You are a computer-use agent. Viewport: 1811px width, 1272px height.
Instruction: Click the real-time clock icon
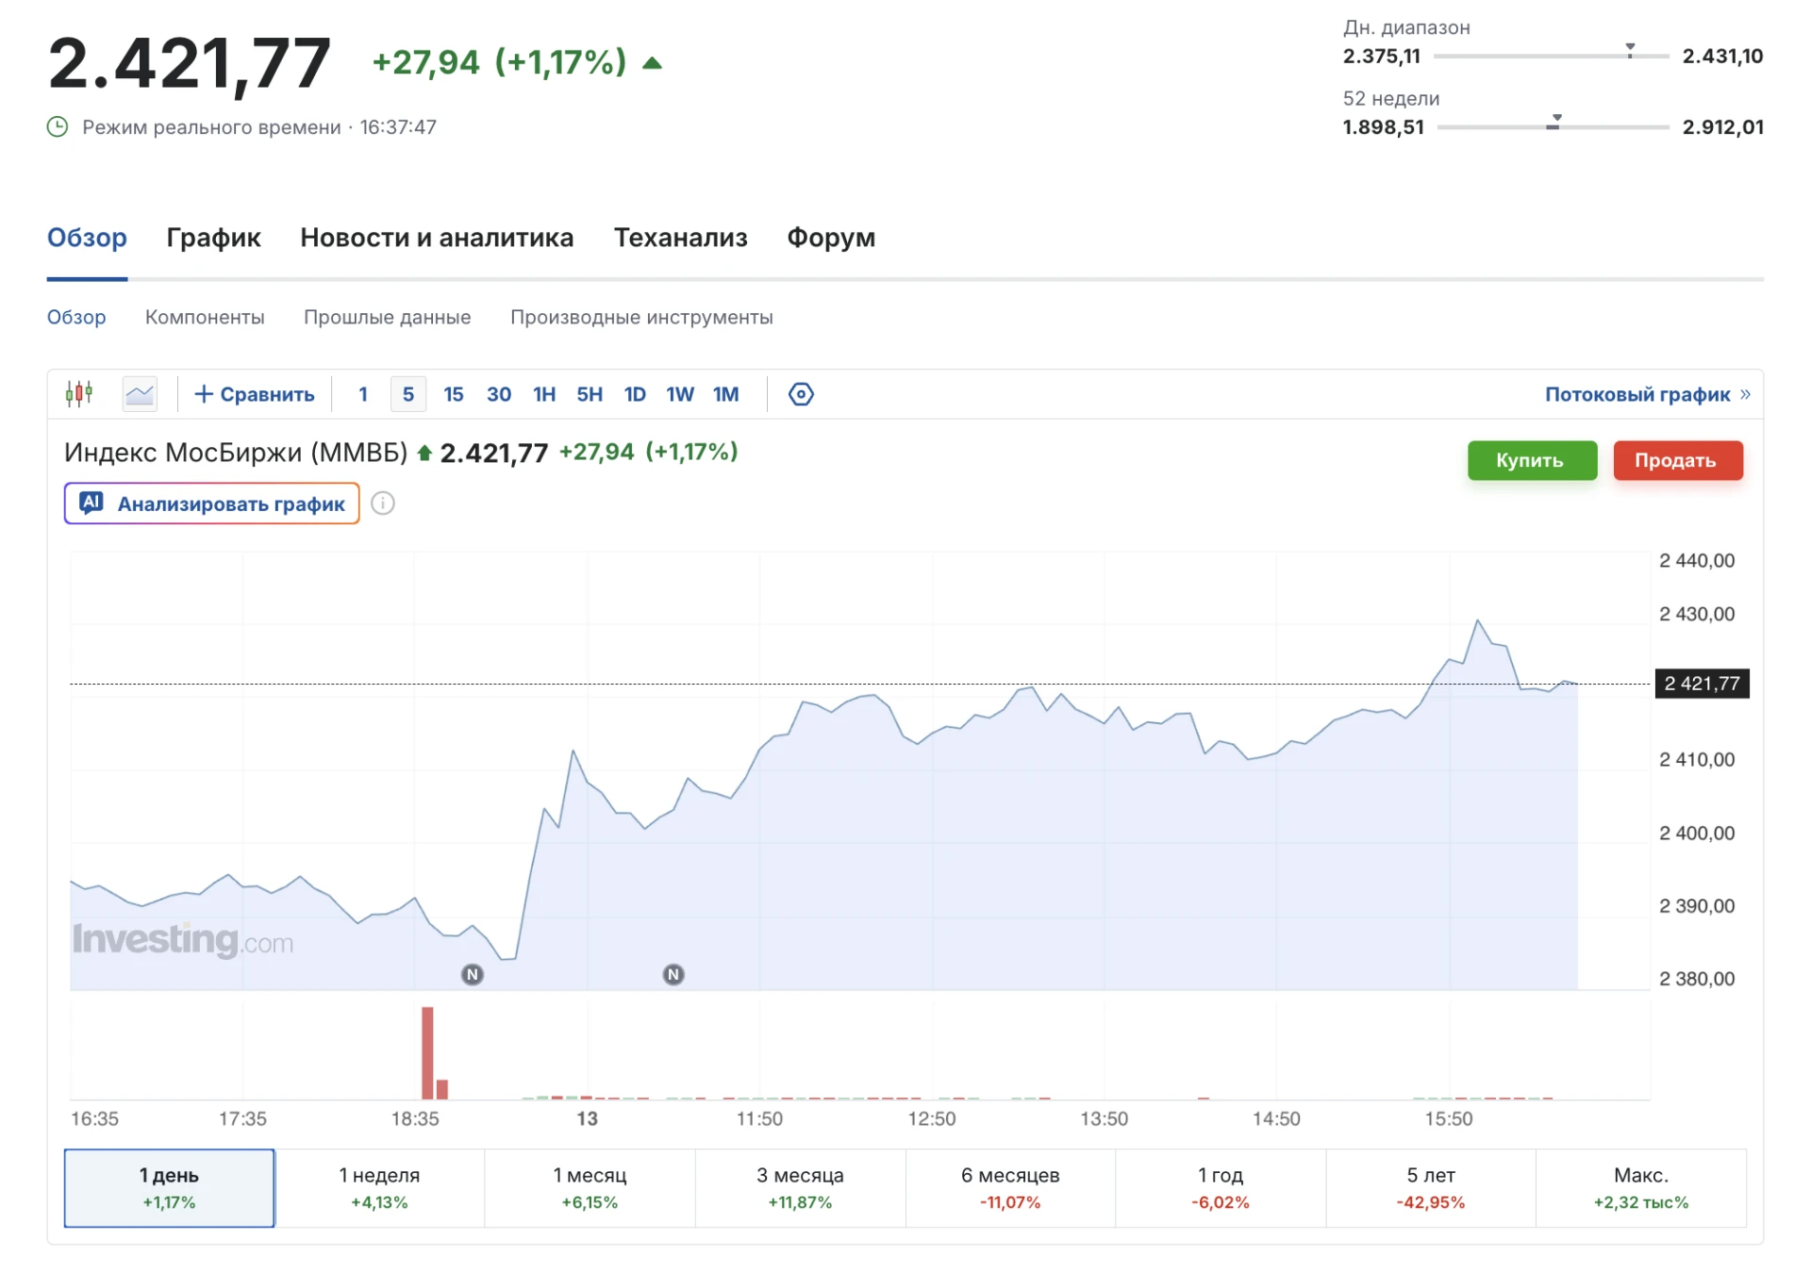click(x=58, y=127)
